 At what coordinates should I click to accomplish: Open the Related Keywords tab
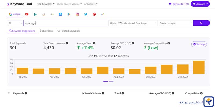(x=69, y=31)
